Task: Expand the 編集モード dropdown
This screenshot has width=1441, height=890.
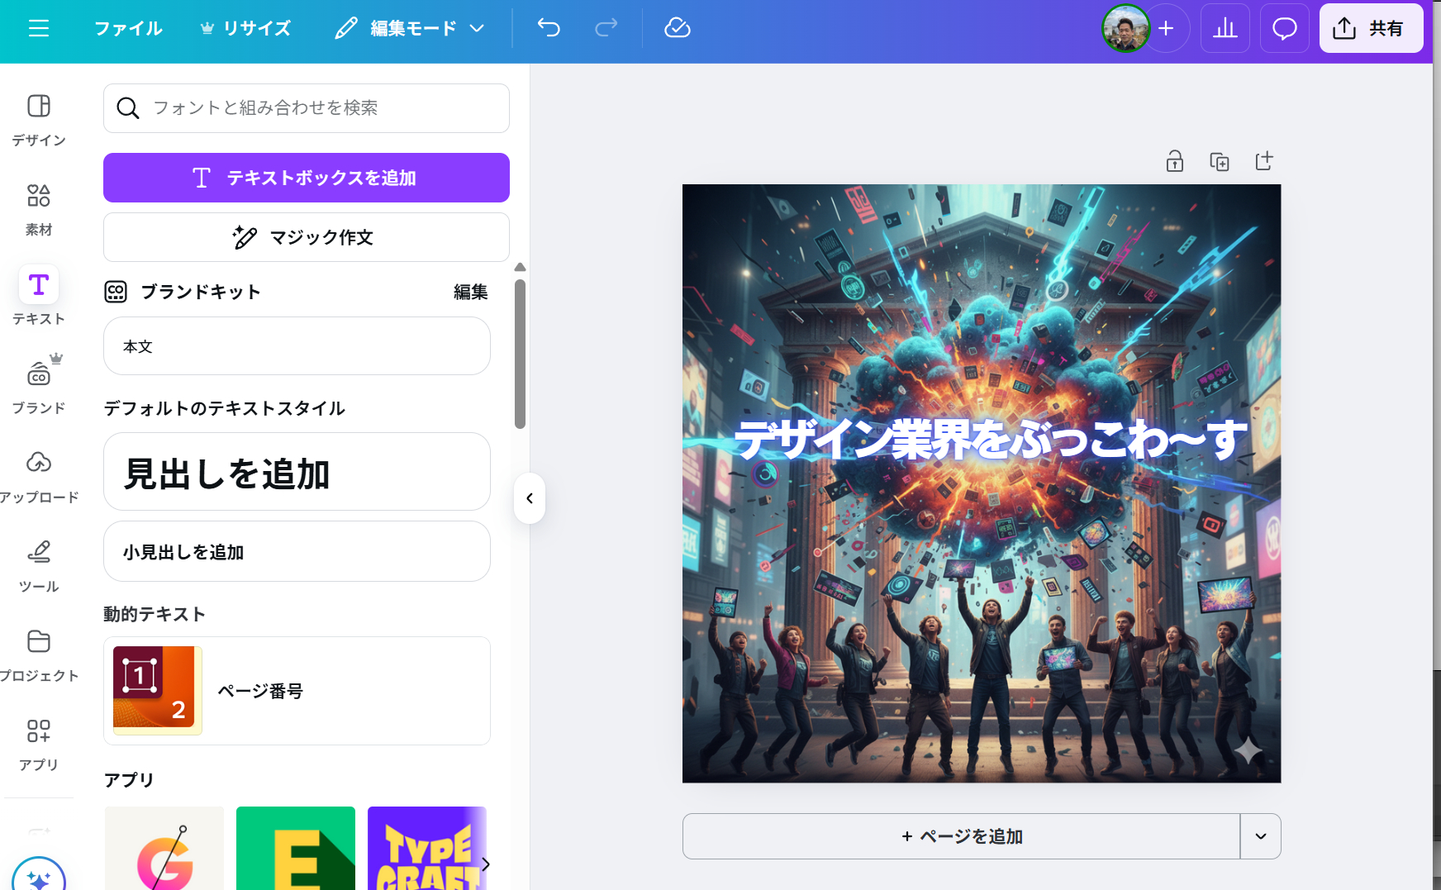Action: coord(477,28)
